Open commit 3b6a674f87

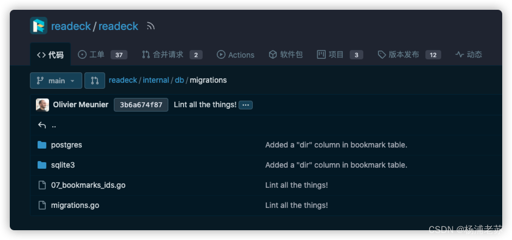coord(141,105)
